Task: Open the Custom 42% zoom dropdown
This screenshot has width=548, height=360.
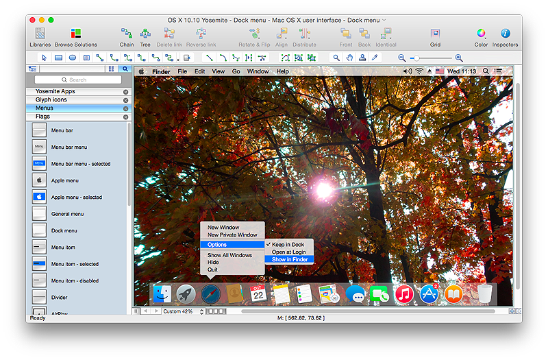Action: (x=183, y=311)
